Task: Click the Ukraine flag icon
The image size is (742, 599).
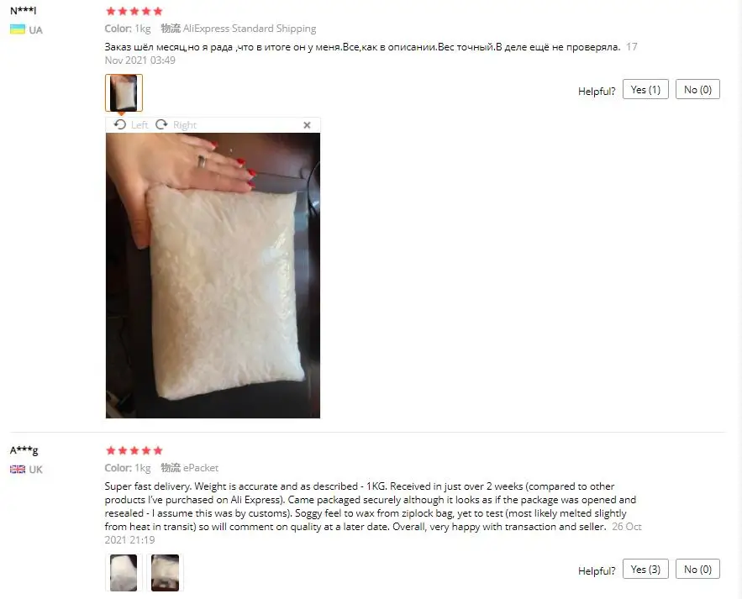Action: (18, 29)
